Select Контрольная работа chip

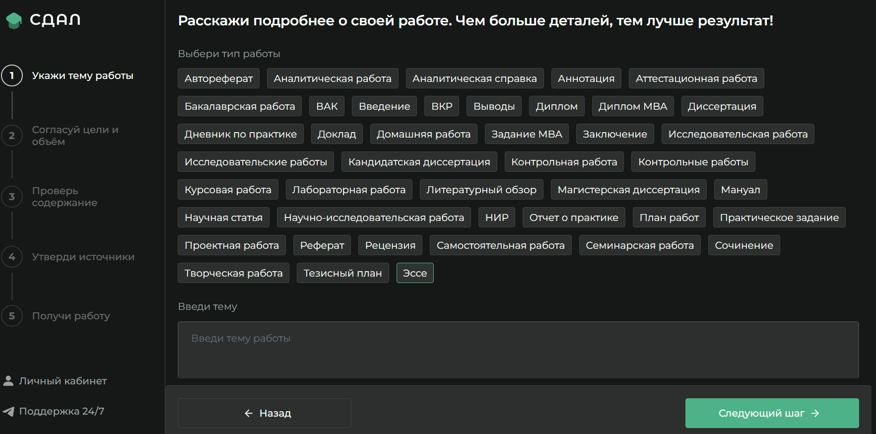tap(564, 162)
